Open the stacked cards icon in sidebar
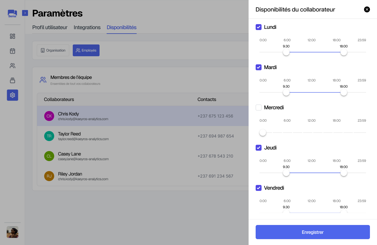 (12, 80)
